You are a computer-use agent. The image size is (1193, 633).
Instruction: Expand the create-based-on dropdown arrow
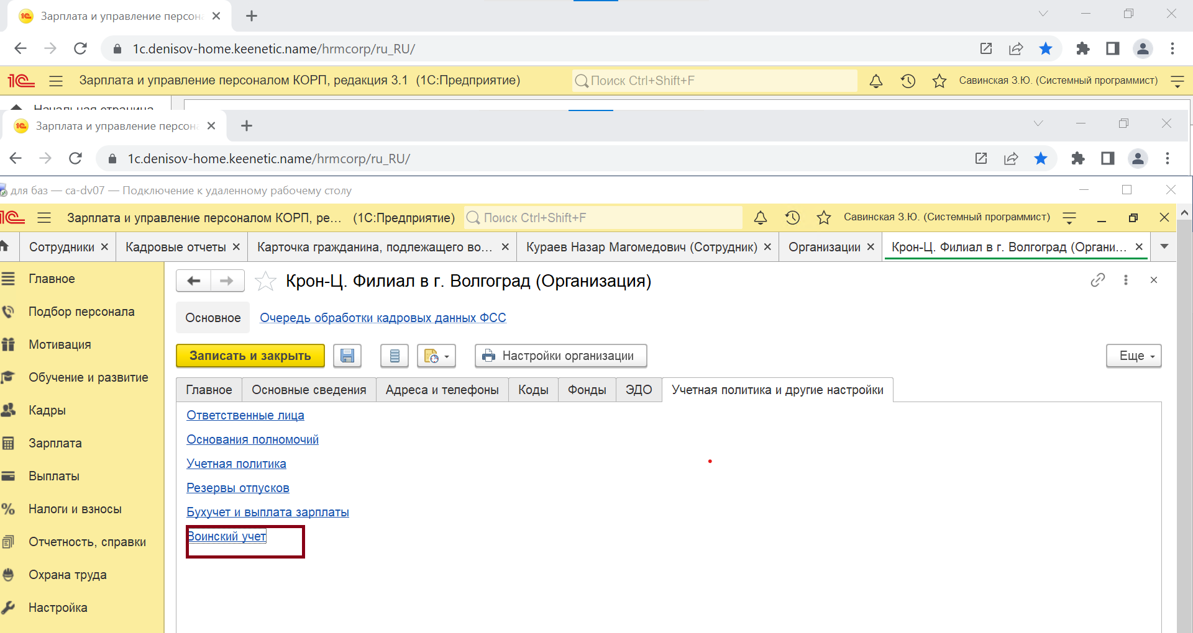[446, 356]
